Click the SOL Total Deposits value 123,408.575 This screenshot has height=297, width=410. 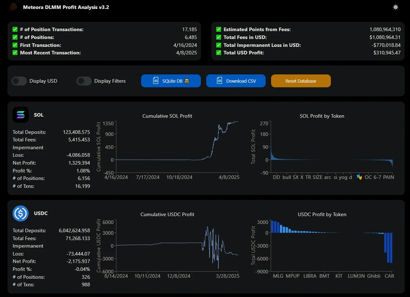coord(76,132)
